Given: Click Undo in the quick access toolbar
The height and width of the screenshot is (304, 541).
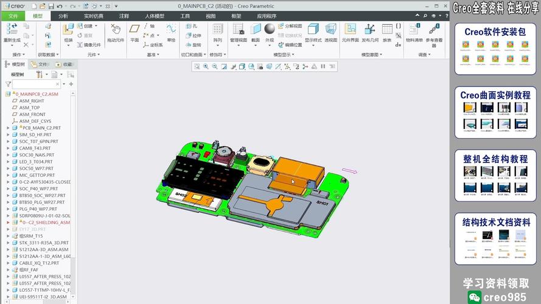Looking at the screenshot, I should point(60,6).
